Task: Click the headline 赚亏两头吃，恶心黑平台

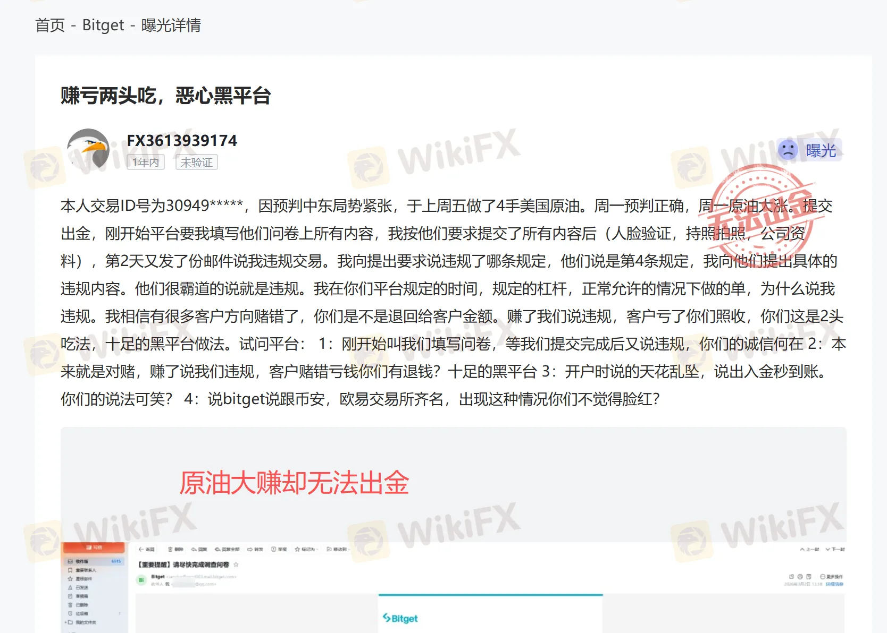Action: 166,96
